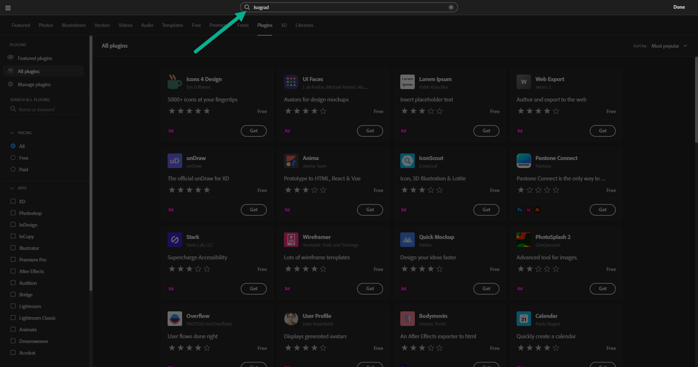
Task: Click the Xd badge on Icons 4 Design card
Action: 171,131
